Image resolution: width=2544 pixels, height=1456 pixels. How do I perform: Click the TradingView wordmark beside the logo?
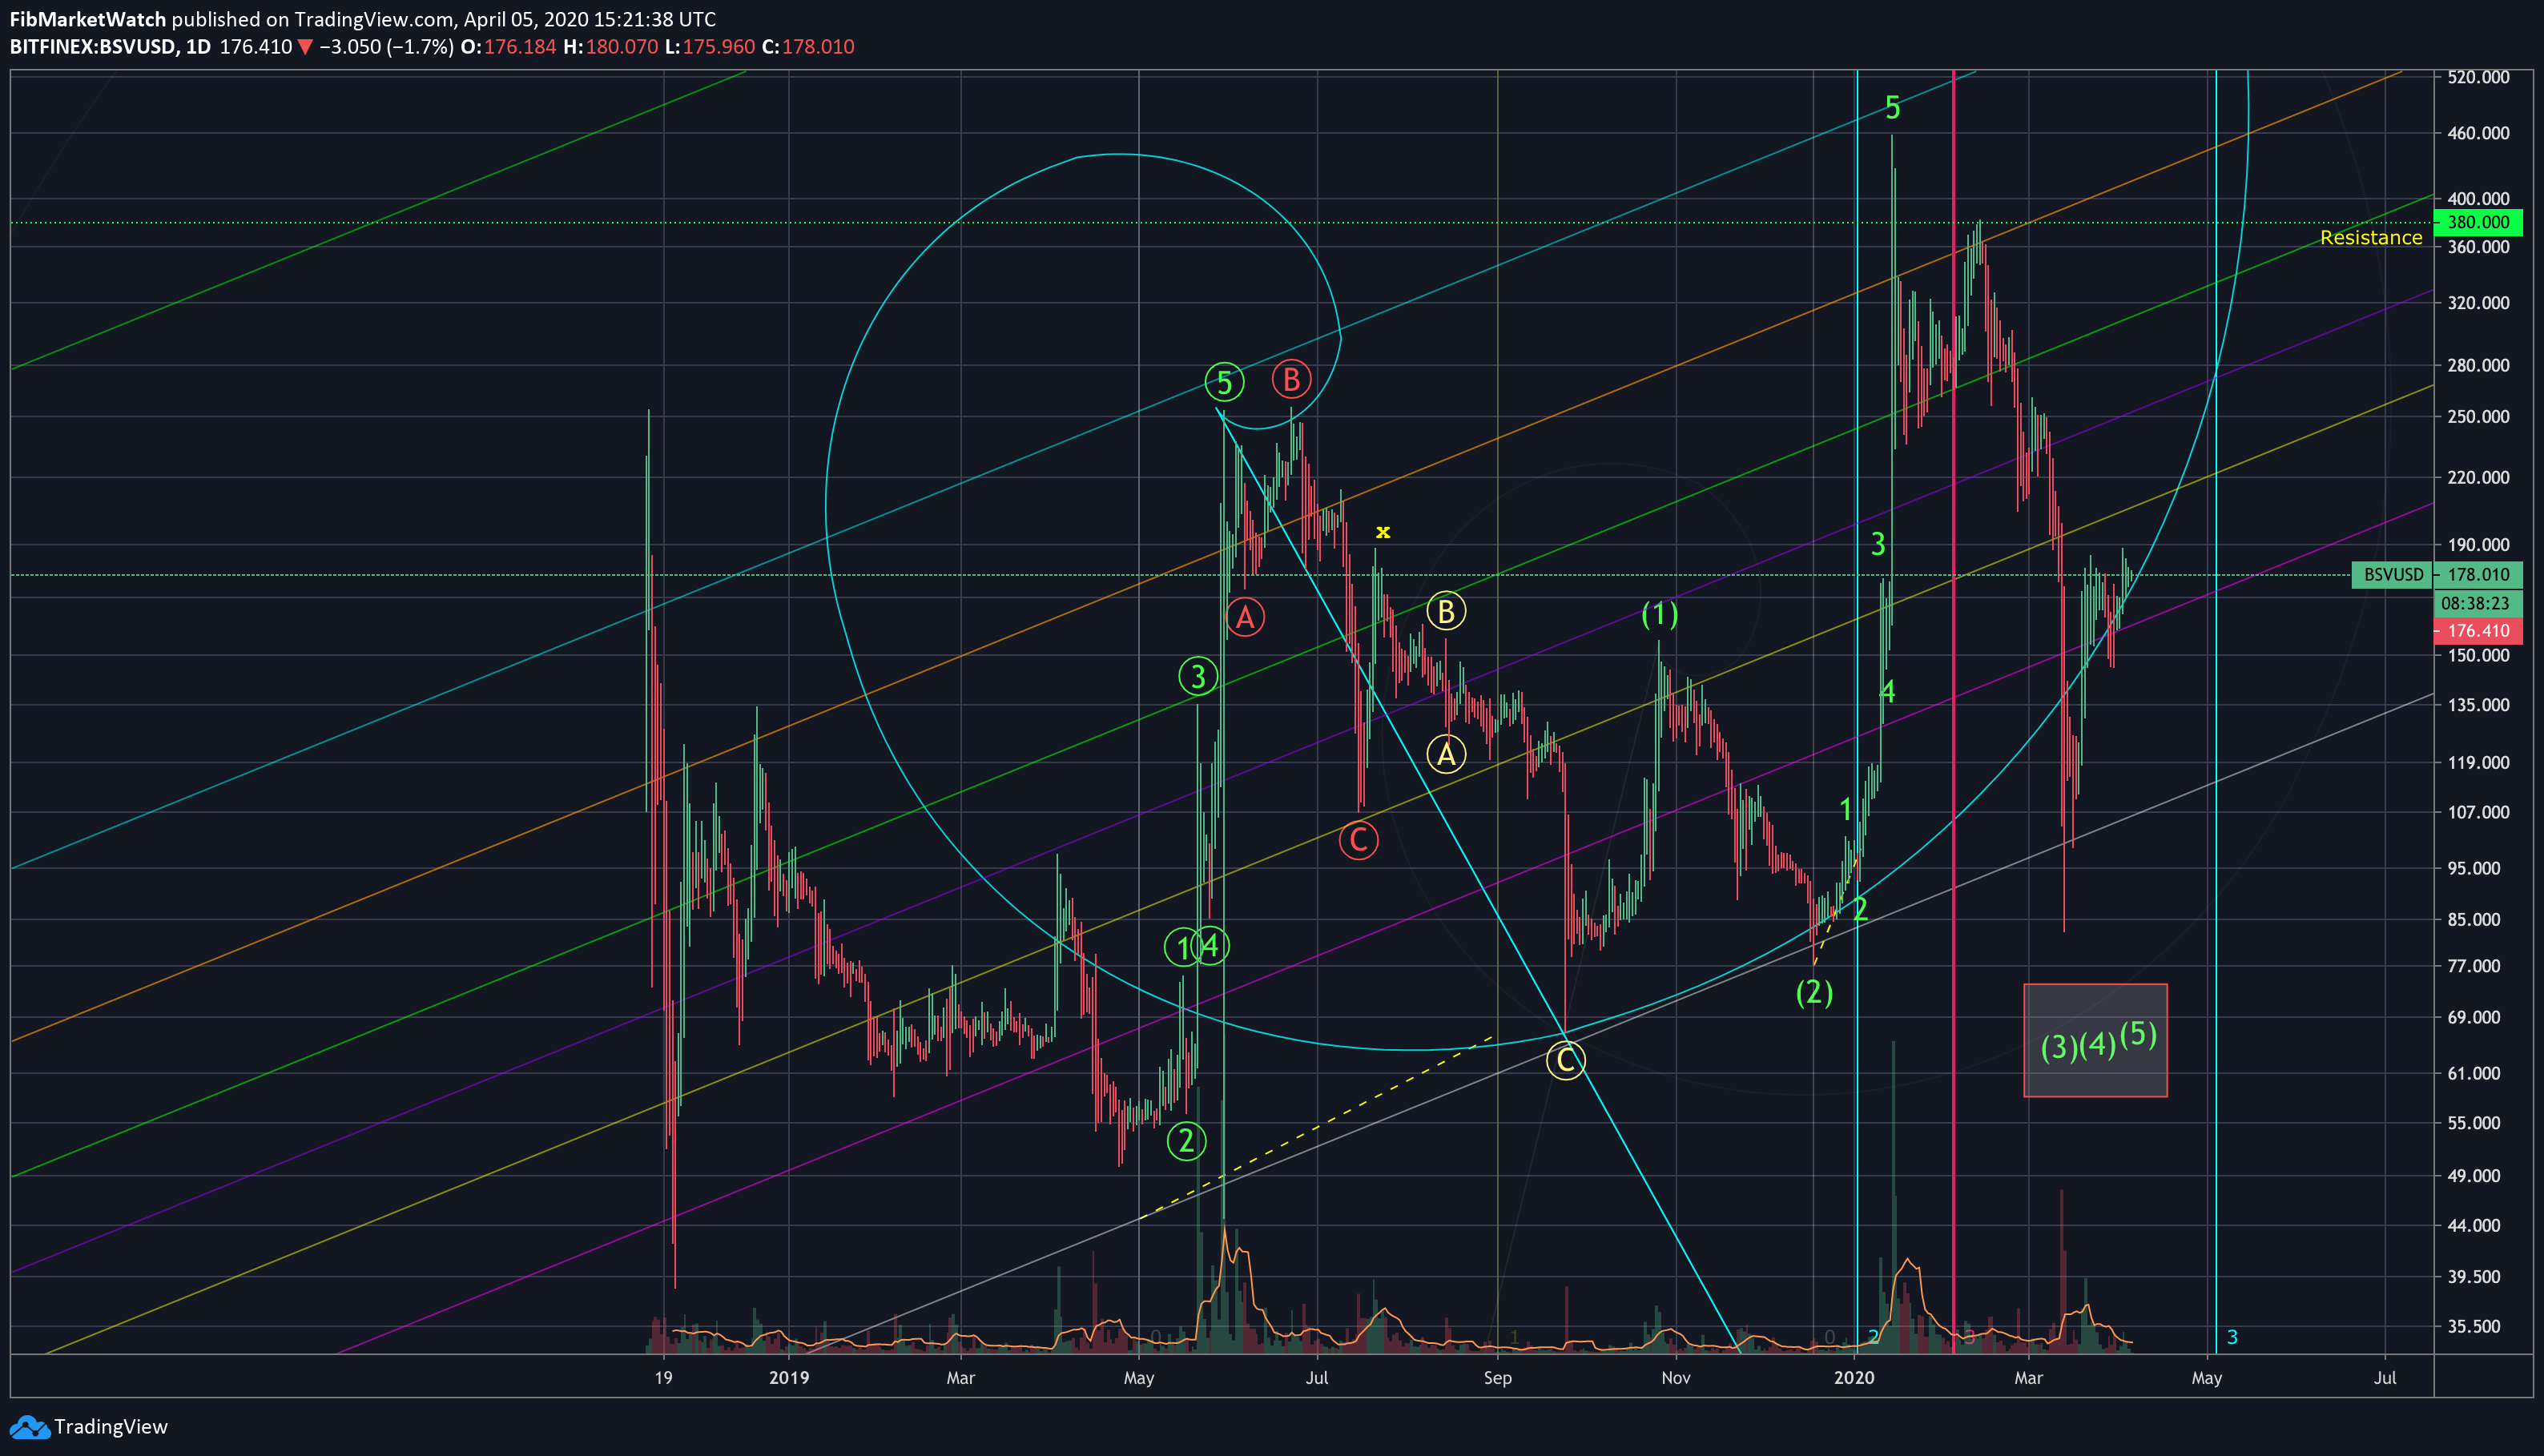pos(111,1427)
